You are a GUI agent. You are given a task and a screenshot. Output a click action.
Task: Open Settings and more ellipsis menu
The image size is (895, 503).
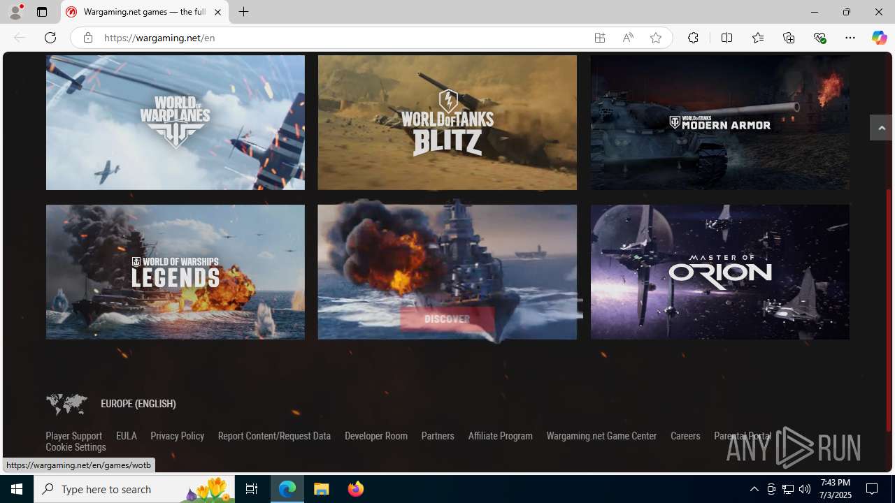[850, 38]
